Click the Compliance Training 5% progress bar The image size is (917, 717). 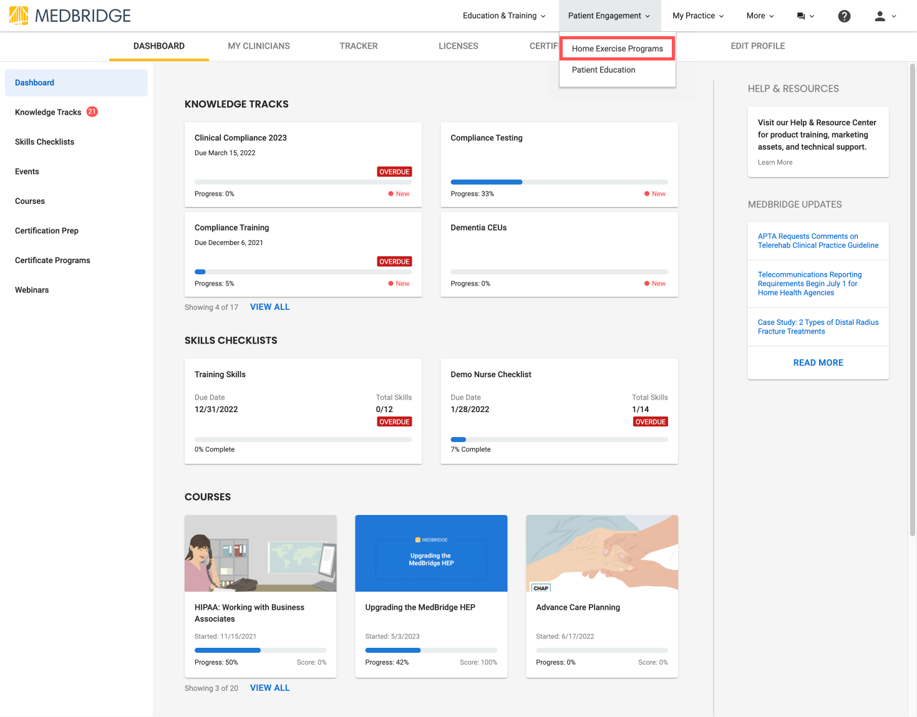(303, 272)
